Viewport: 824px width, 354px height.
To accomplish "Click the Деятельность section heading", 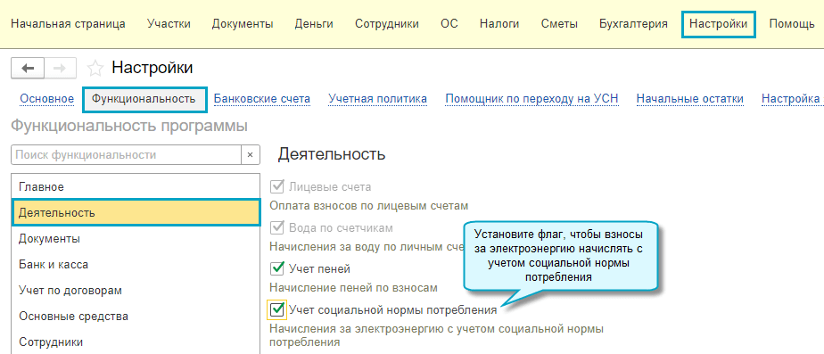I will pos(332,154).
